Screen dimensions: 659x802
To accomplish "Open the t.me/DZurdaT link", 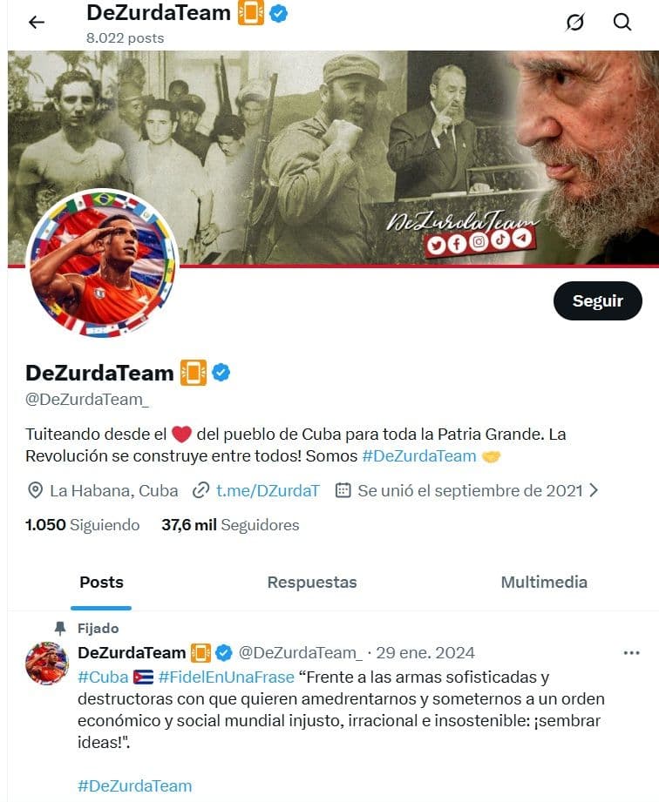I will click(x=268, y=490).
